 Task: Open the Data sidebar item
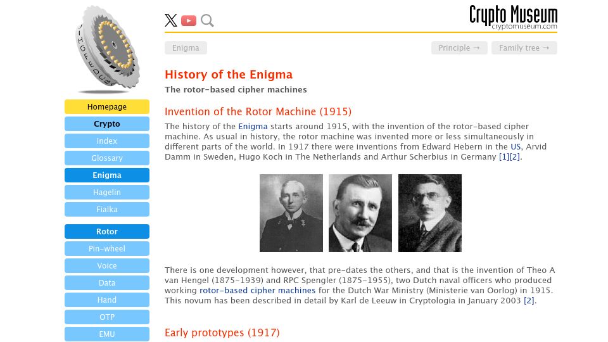coord(107,282)
